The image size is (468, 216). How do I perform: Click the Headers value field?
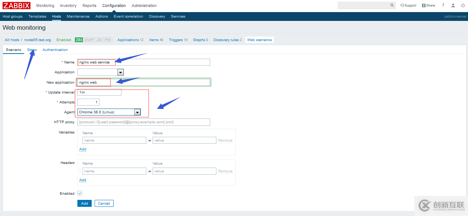coord(184,171)
